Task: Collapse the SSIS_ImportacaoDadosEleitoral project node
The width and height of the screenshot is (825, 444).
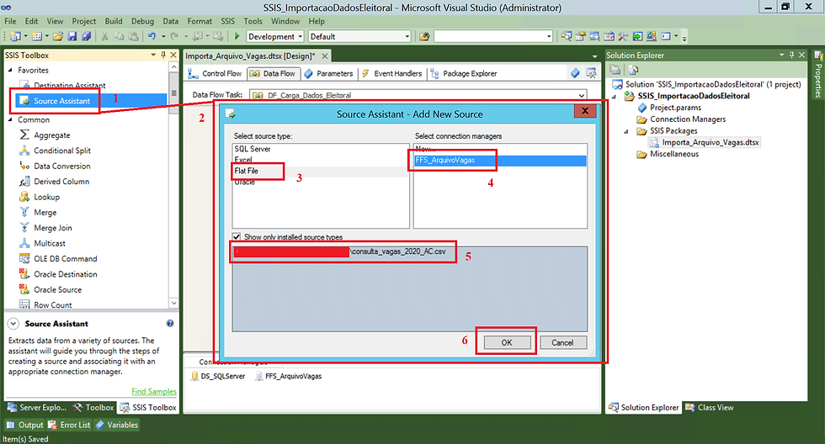Action: tap(614, 96)
